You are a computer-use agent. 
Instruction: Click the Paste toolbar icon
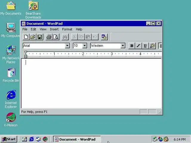[88, 37]
